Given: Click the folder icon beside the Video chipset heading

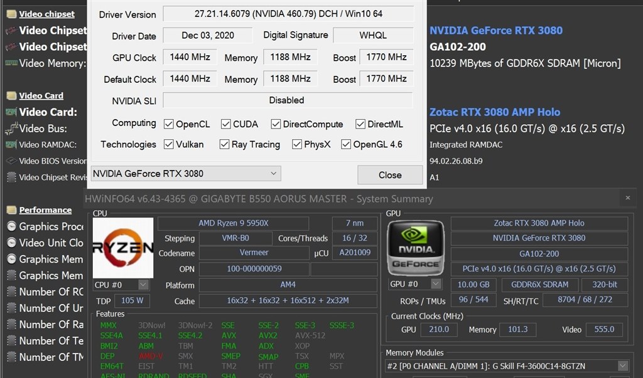Looking at the screenshot, I should click(11, 14).
